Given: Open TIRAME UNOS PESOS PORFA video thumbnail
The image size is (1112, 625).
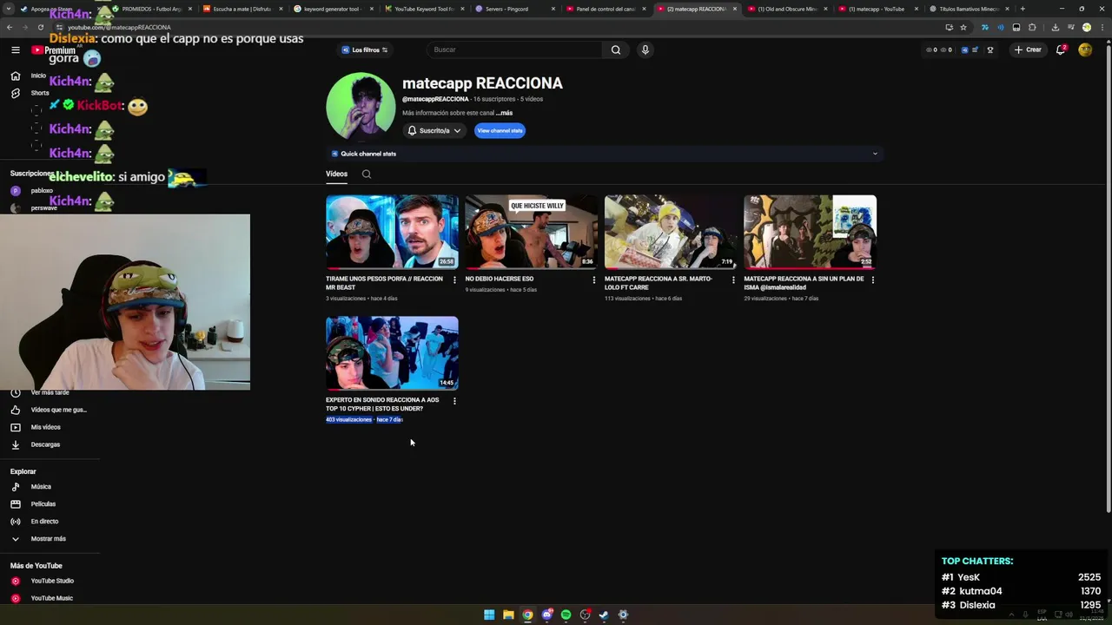Looking at the screenshot, I should tap(392, 232).
